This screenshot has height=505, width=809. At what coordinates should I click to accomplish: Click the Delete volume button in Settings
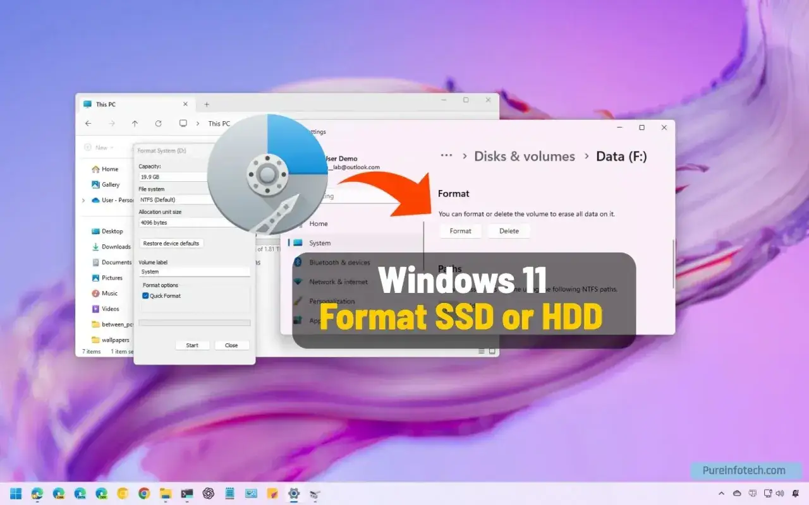[509, 231]
